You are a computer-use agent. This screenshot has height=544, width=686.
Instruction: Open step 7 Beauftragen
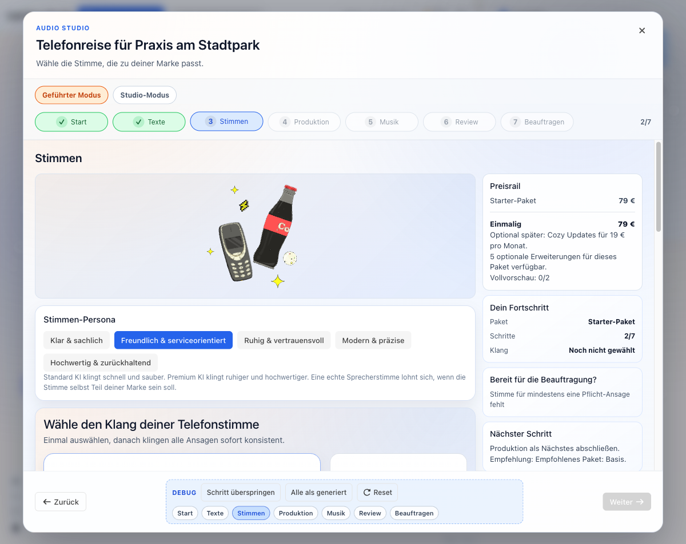(537, 122)
